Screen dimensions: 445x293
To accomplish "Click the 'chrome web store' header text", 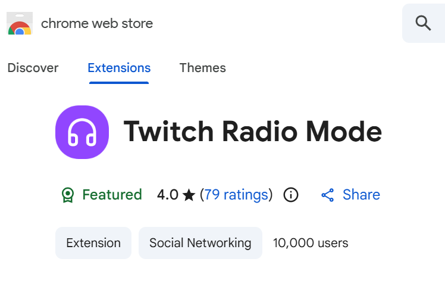I will (97, 24).
